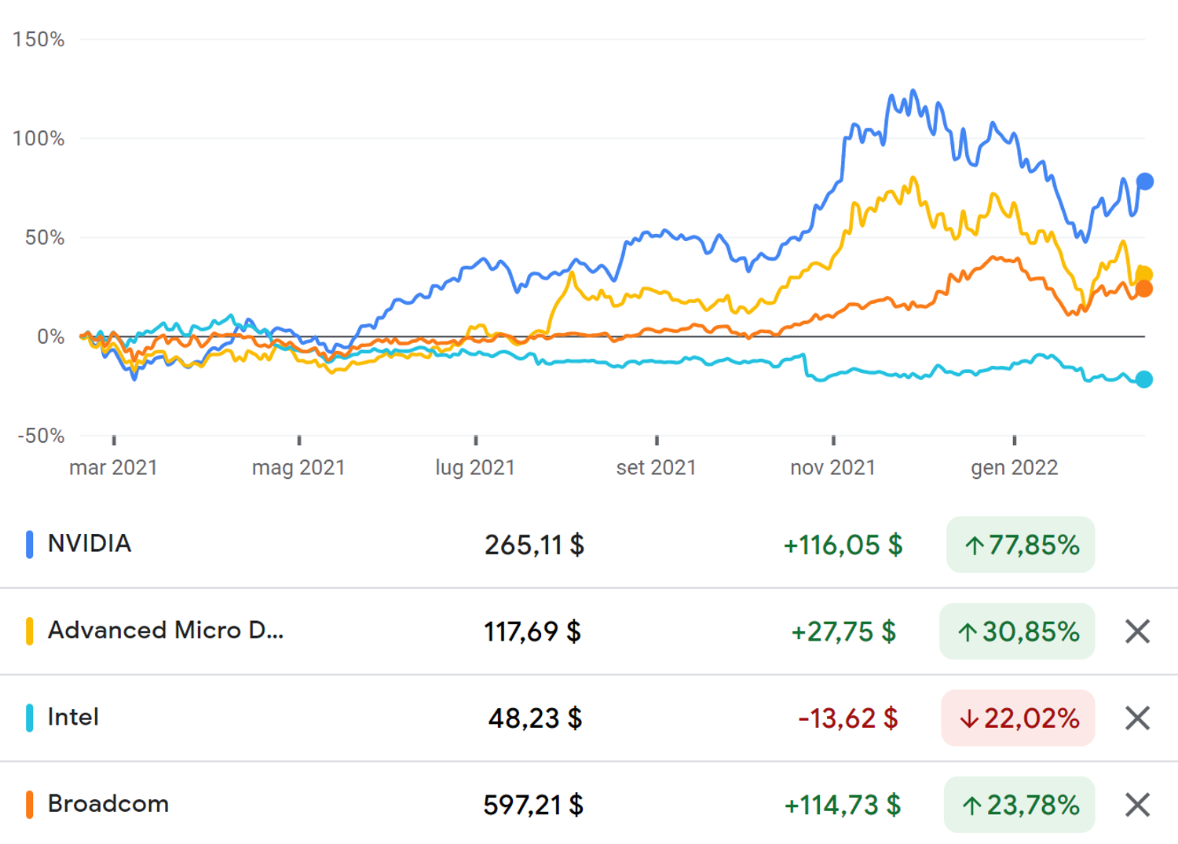Click the 'mar 2021' axis label

(x=113, y=468)
